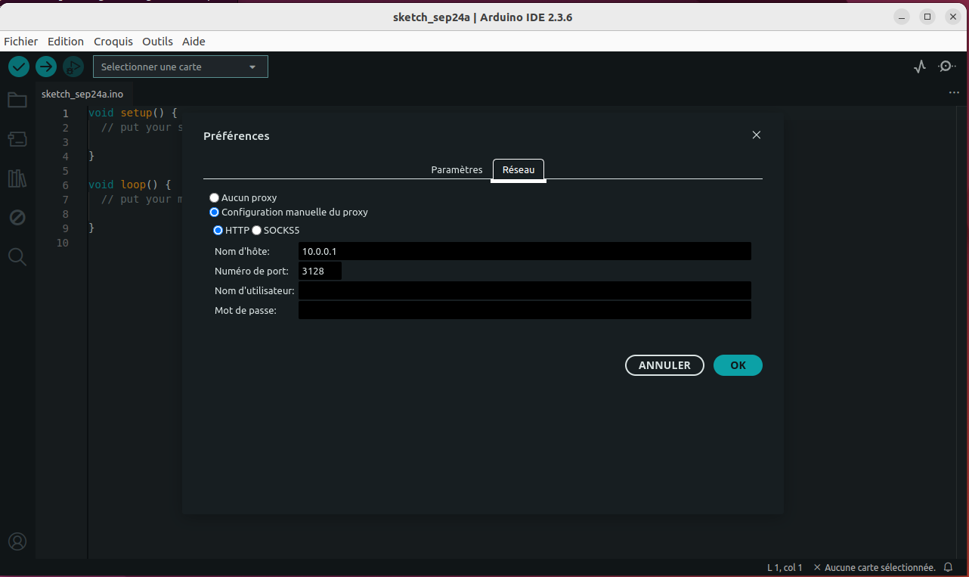Screen dimensions: 969x577
Task: Open the Boards Manager sidebar icon
Action: pos(17,139)
